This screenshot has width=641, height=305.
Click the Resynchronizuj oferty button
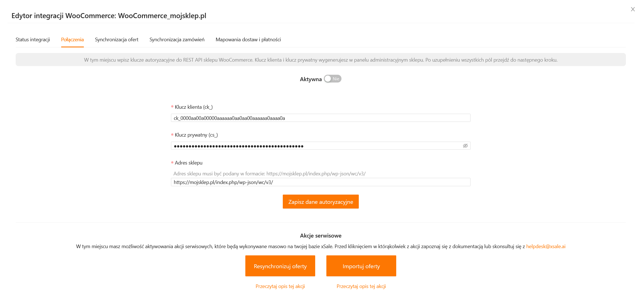pyautogui.click(x=280, y=266)
